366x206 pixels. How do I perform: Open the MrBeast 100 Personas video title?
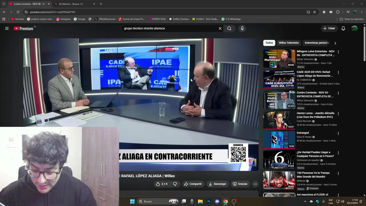(x=313, y=175)
